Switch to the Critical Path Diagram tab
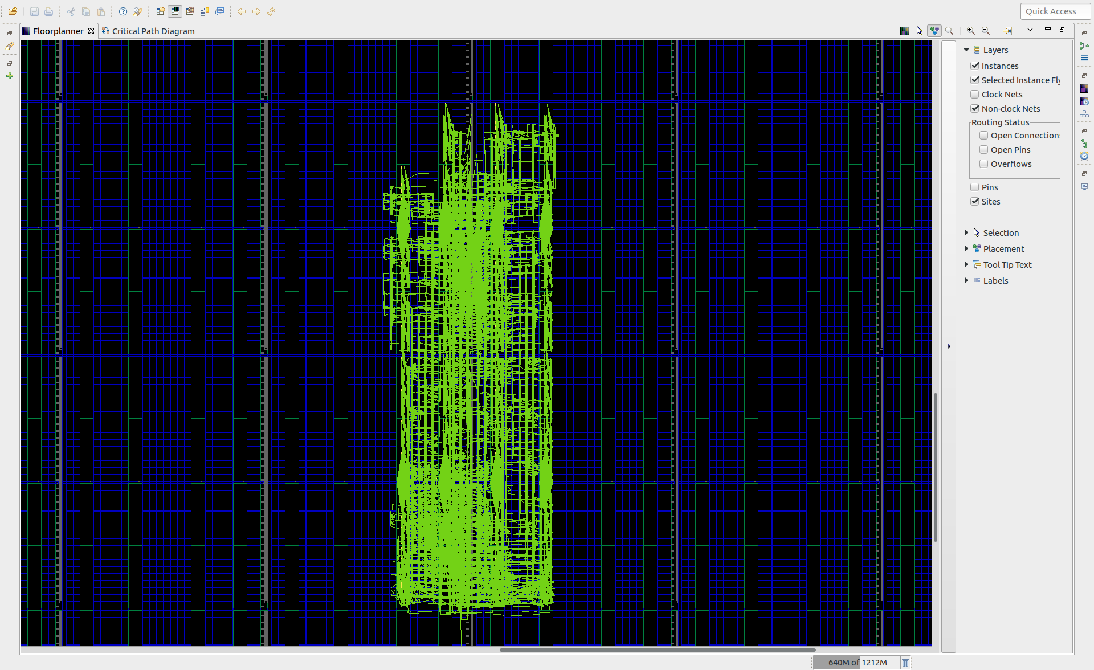The image size is (1094, 670). point(153,31)
